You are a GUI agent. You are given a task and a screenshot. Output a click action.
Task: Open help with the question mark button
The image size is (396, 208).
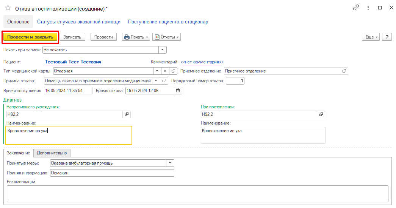[387, 37]
